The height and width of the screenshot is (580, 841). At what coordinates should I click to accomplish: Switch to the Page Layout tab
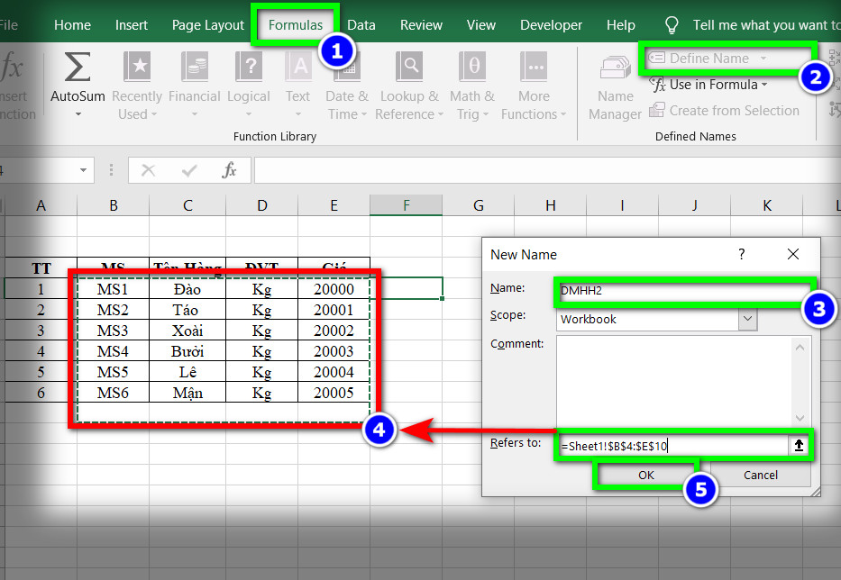click(x=207, y=25)
